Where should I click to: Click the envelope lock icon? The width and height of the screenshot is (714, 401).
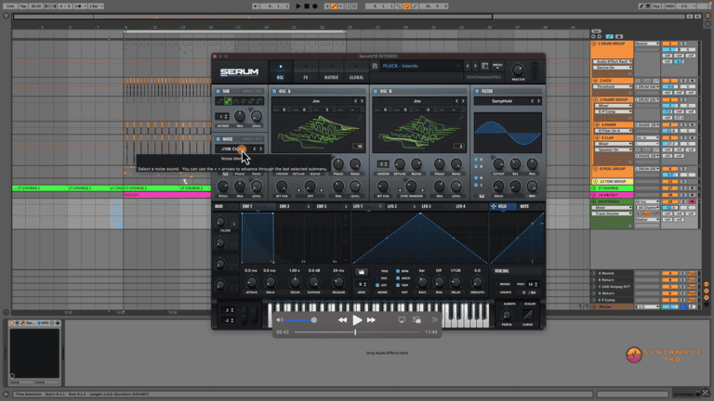coord(346,218)
